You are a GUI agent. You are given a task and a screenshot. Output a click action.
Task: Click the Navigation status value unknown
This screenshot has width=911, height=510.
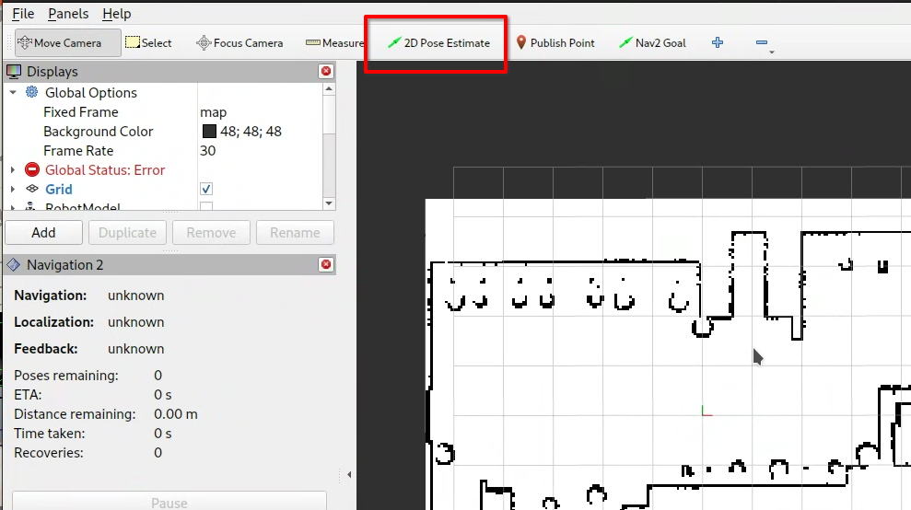[x=136, y=296]
